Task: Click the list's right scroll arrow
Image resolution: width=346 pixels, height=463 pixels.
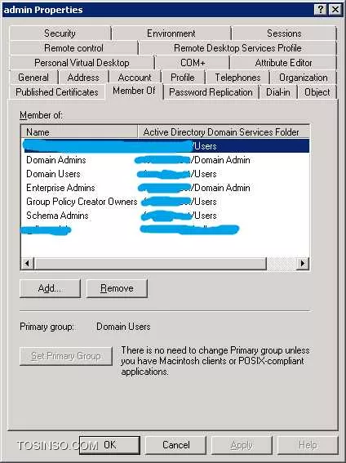Action: [303, 263]
